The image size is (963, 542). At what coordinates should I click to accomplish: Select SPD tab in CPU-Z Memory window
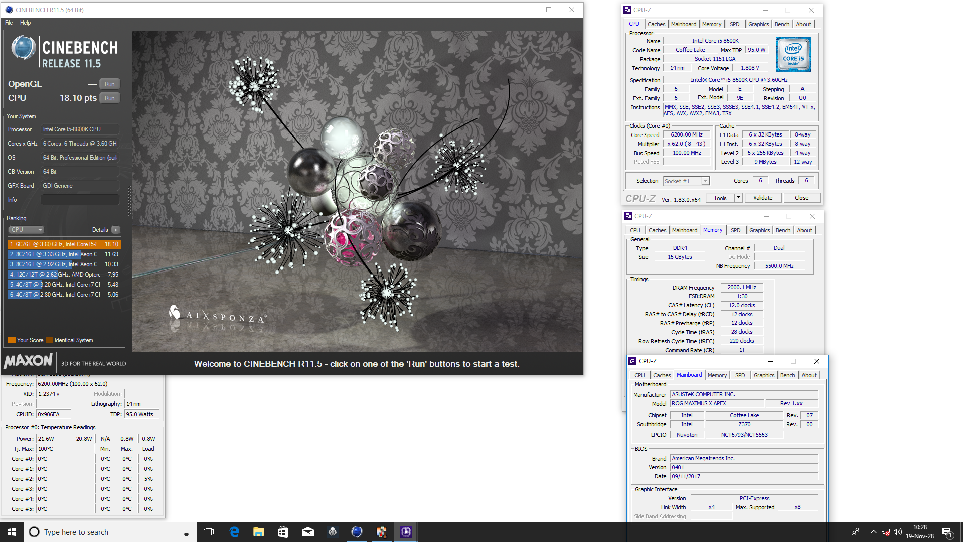click(x=736, y=230)
